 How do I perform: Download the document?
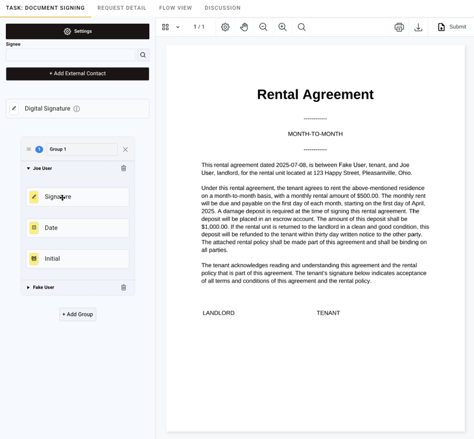click(418, 27)
